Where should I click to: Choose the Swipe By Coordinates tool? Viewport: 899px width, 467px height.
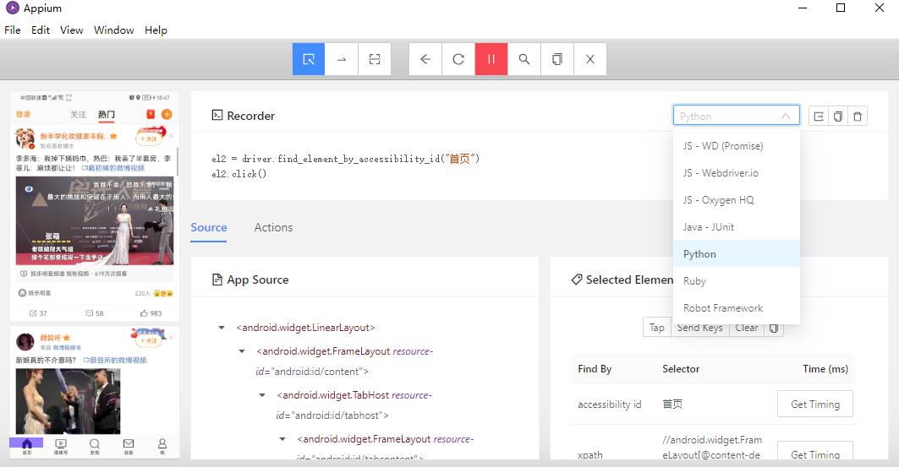342,59
